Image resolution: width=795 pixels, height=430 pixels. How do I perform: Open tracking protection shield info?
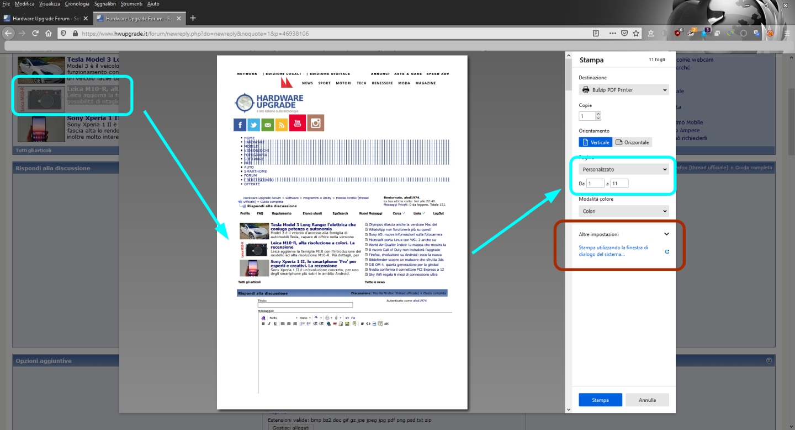(x=63, y=33)
